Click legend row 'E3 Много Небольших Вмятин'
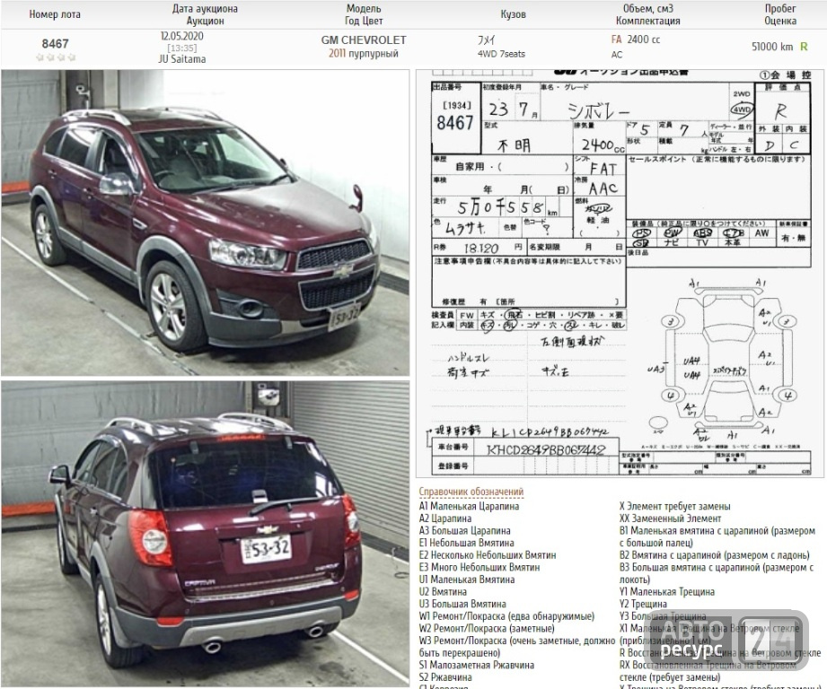 tap(479, 567)
